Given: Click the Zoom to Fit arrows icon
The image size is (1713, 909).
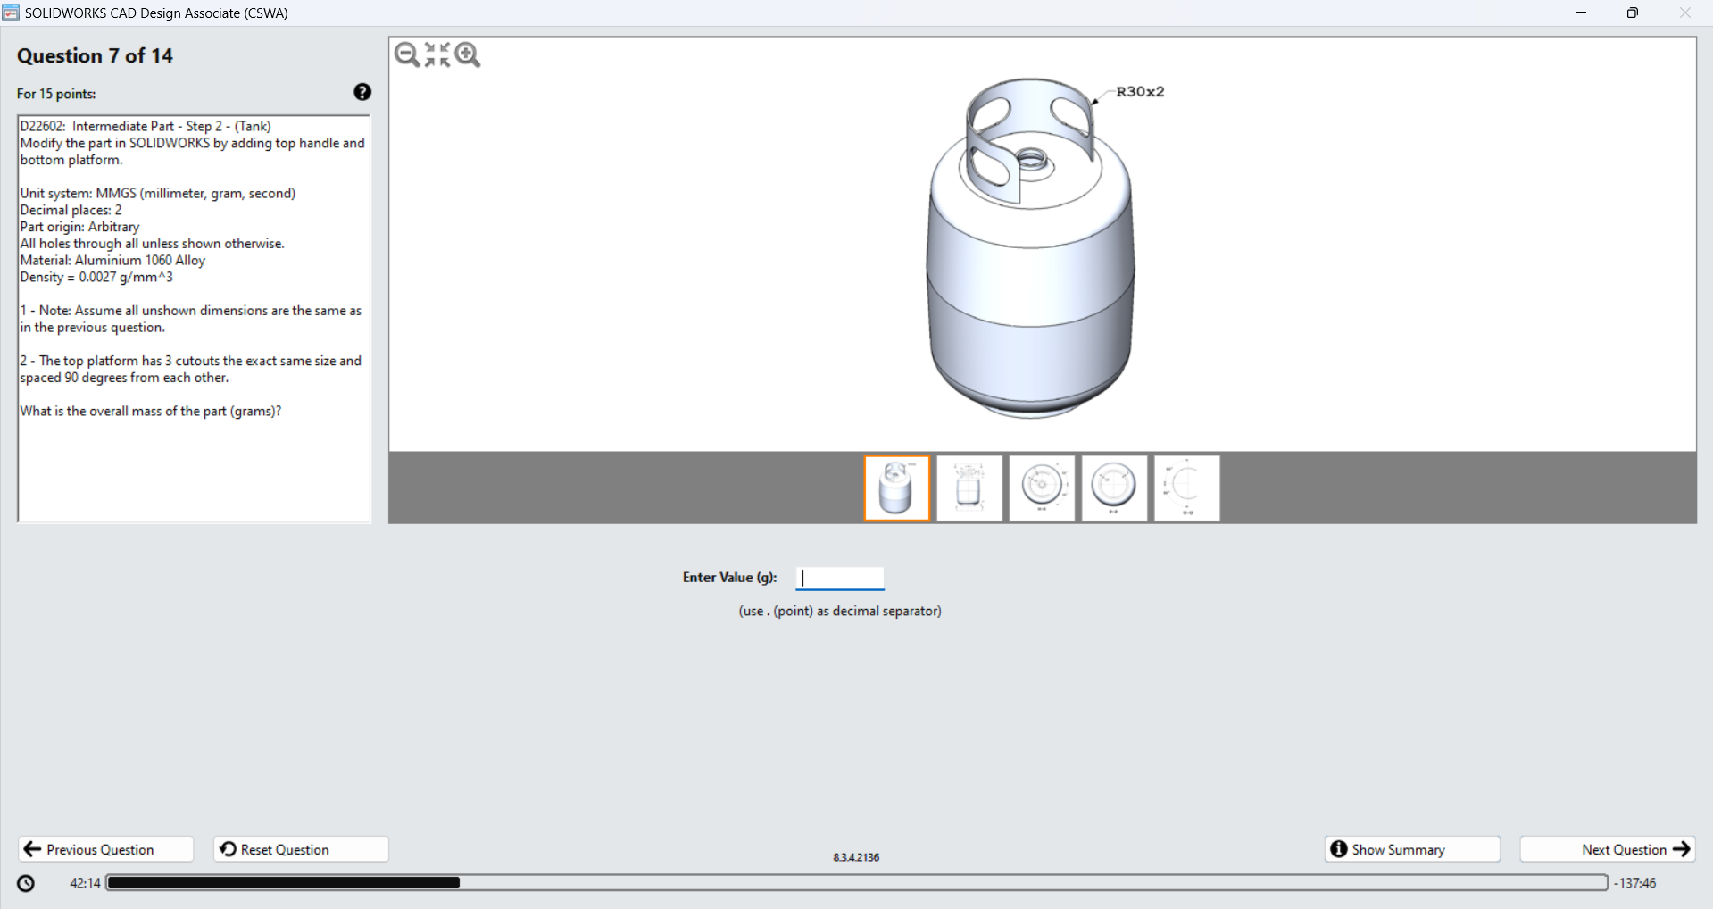Looking at the screenshot, I should coord(437,54).
